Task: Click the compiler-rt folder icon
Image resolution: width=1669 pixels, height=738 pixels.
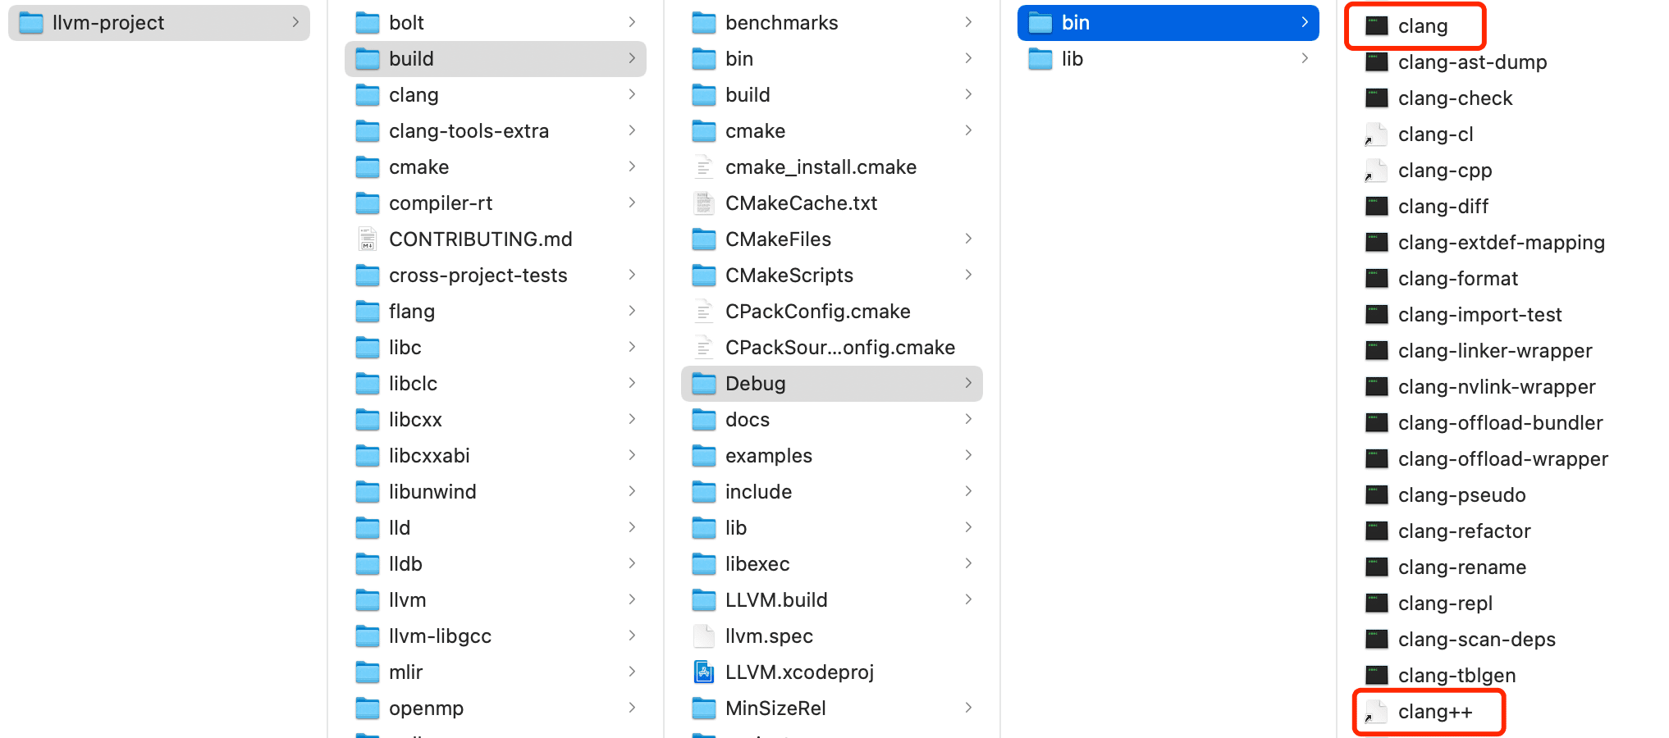Action: 368,203
